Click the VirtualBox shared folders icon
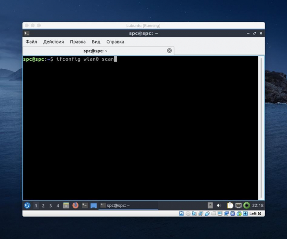Viewport: 287px width, 239px height. [x=213, y=213]
